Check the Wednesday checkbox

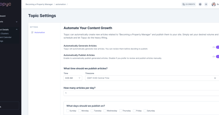click(x=105, y=111)
